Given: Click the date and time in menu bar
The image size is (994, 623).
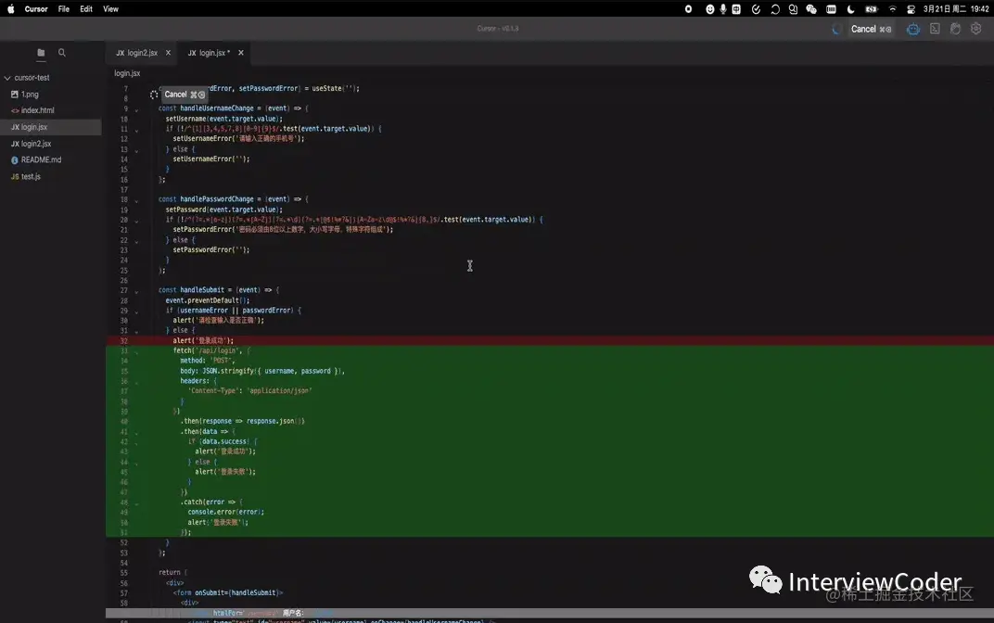Looking at the screenshot, I should tap(956, 9).
